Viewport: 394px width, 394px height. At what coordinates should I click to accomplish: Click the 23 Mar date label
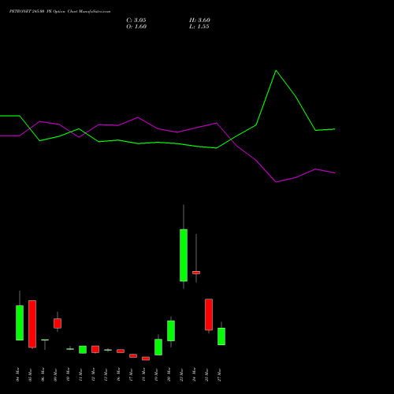(181, 374)
